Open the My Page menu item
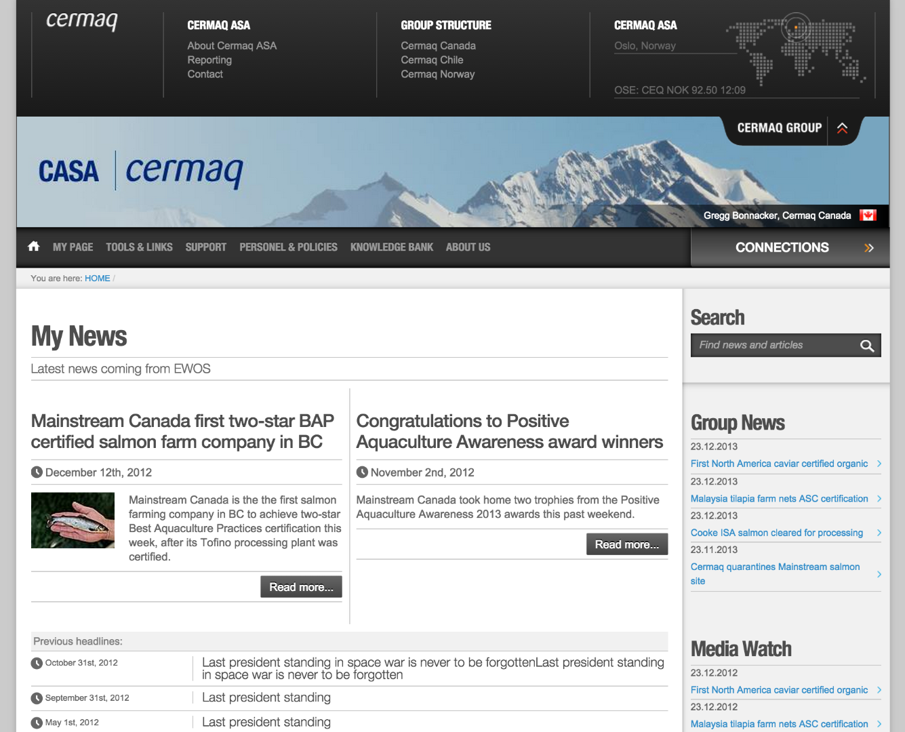Image resolution: width=905 pixels, height=732 pixels. 73,247
